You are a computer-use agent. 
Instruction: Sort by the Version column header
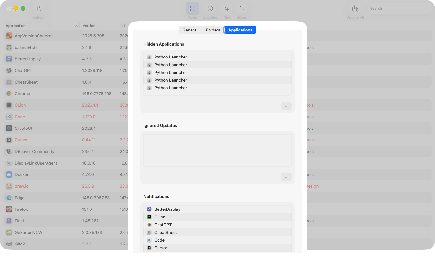tap(98, 26)
